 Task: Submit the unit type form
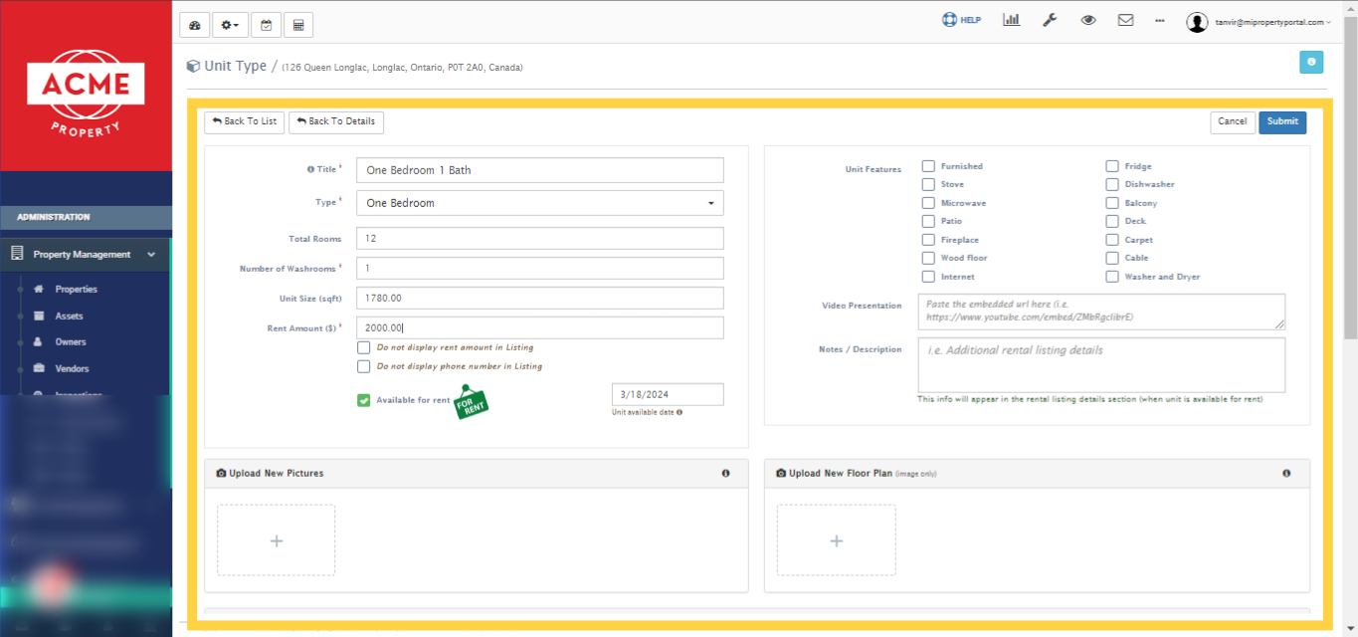1282,121
